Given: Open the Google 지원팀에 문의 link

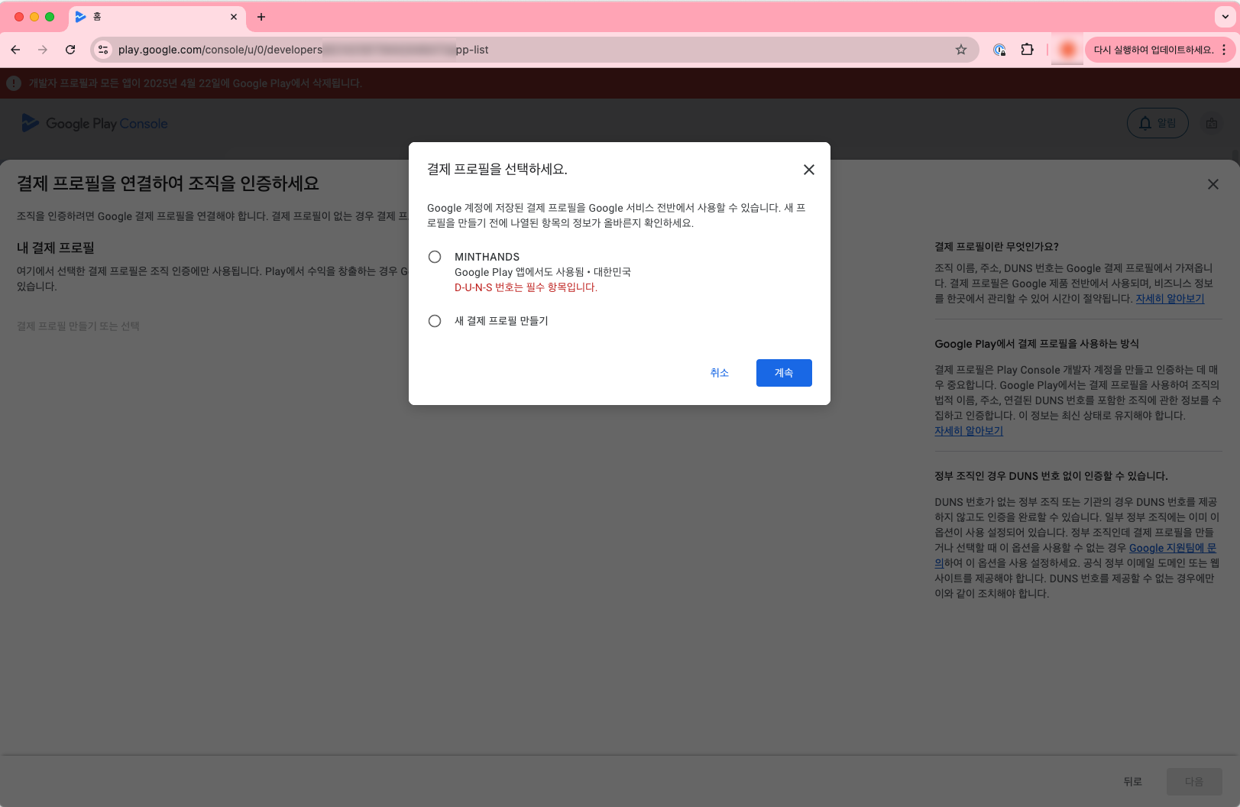Looking at the screenshot, I should [1172, 548].
